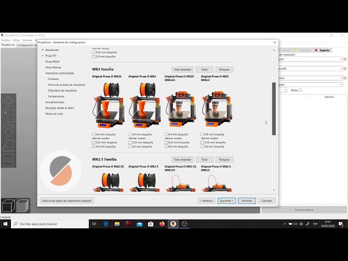The height and width of the screenshot is (261, 348).
Task: Click the gear icon next to printer dropdown
Action: [x=345, y=78]
